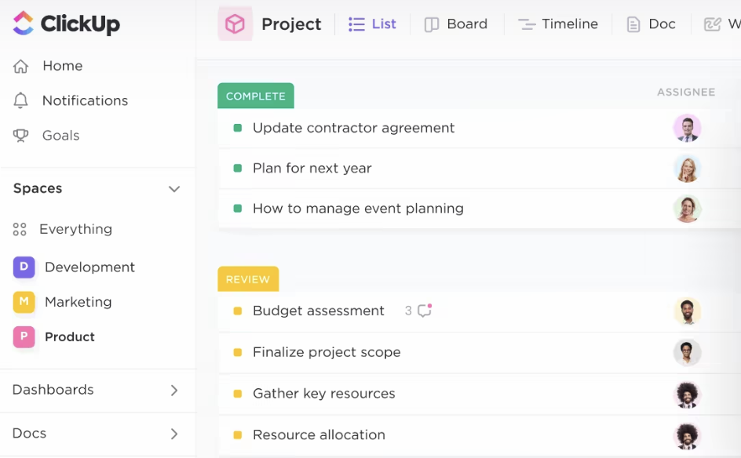The image size is (741, 458).
Task: Open the Budget assessment comment bubble
Action: pos(425,311)
